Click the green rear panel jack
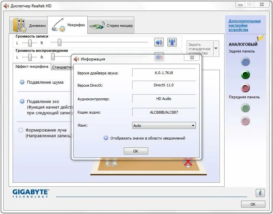The image size is (273, 214). [x=245, y=75]
